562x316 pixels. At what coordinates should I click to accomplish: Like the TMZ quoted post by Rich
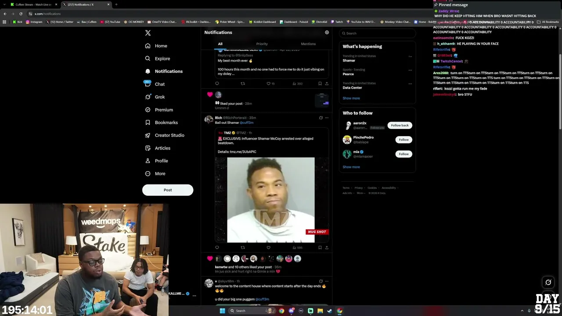269,248
